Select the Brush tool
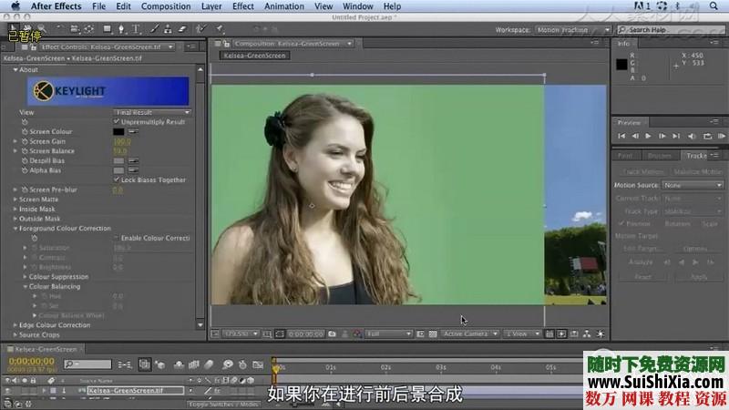Screen dimensions: 729x410 click(153, 29)
